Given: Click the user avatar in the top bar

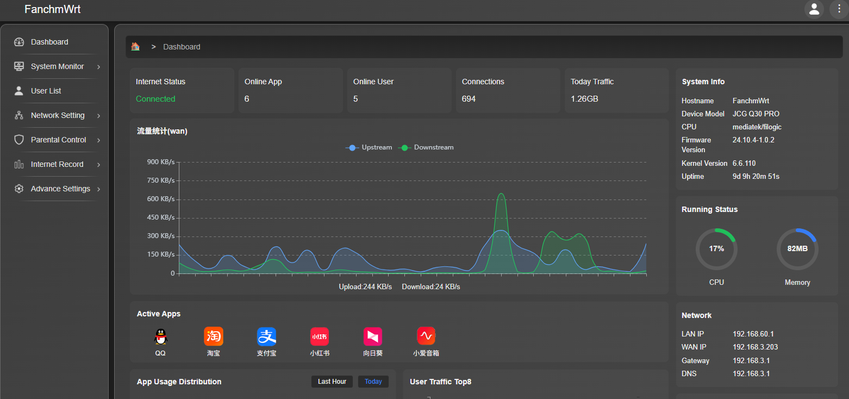Looking at the screenshot, I should pyautogui.click(x=814, y=9).
